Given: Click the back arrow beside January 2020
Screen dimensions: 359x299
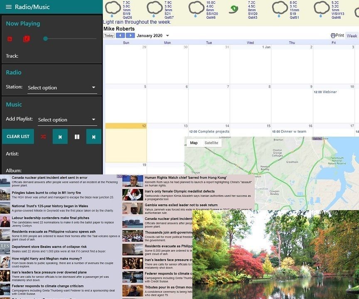Looking at the screenshot, I should (x=120, y=36).
